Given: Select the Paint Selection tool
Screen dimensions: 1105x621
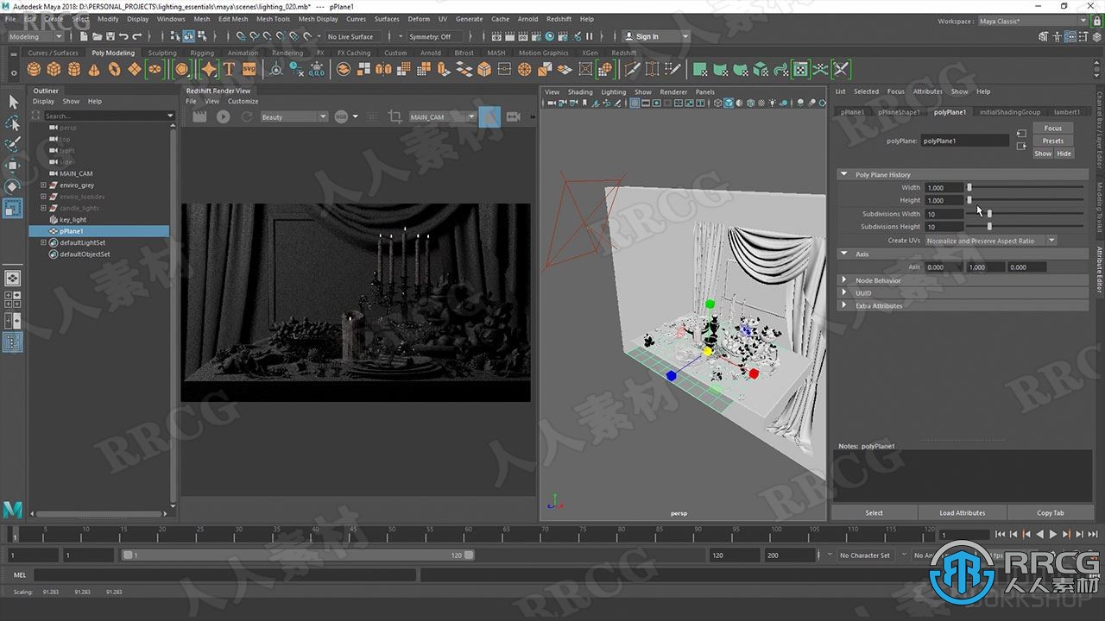Looking at the screenshot, I should [x=13, y=144].
